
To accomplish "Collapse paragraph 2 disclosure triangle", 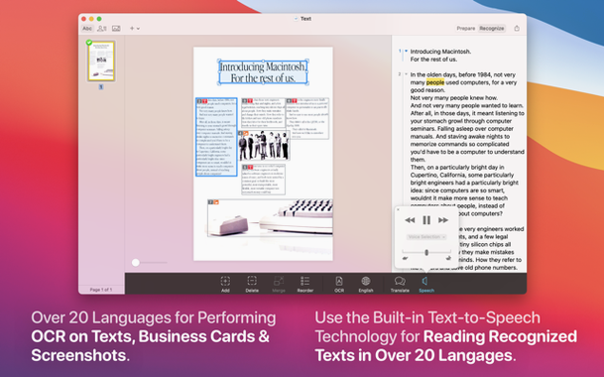I will point(406,74).
